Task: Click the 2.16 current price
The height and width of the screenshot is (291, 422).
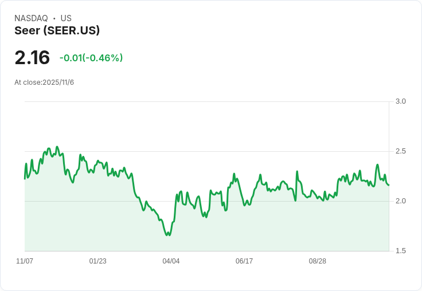Action: point(32,58)
